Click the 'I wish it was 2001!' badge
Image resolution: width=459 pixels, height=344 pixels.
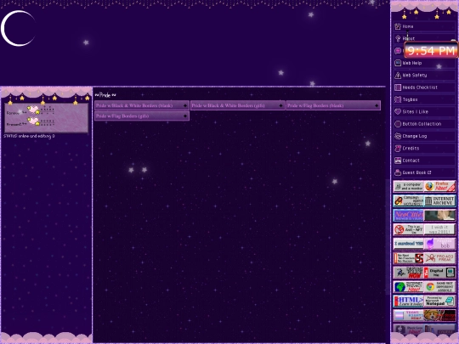(x=440, y=229)
